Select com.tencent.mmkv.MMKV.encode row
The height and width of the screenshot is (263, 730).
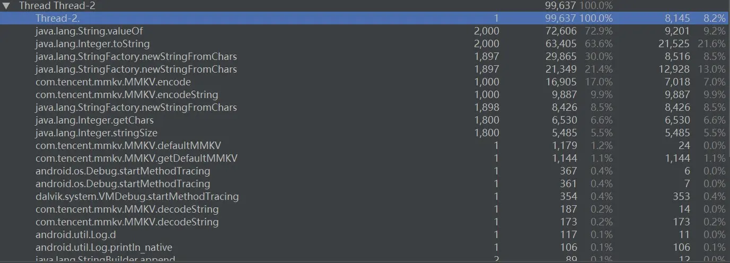coord(365,82)
